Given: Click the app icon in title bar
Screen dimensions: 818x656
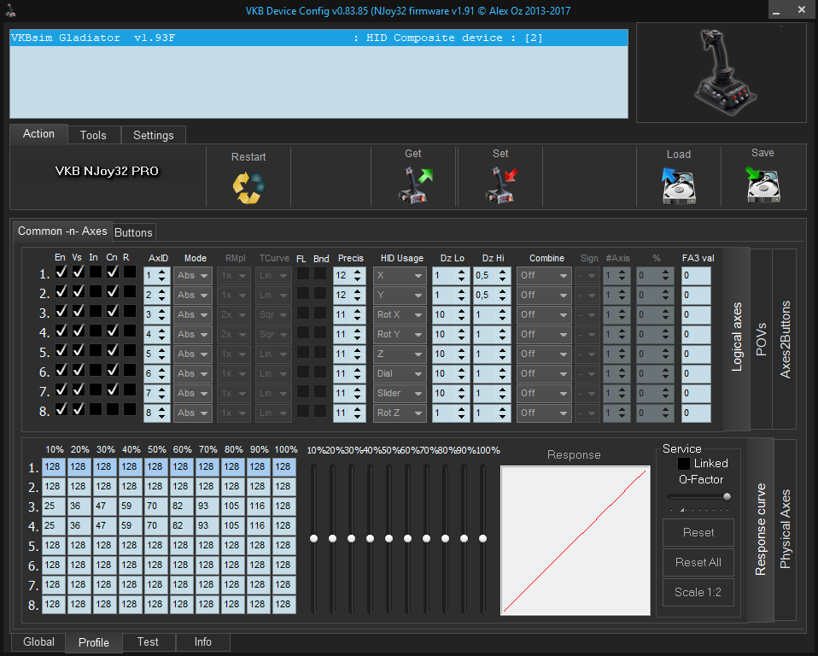Looking at the screenshot, I should [10, 10].
